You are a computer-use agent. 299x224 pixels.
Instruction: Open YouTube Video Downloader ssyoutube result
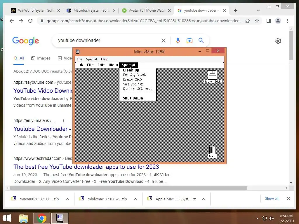coord(43,90)
